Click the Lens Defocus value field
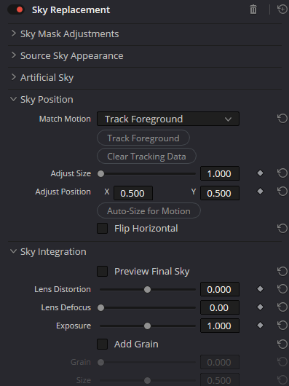Image resolution: width=289 pixels, height=386 pixels. tap(220, 307)
